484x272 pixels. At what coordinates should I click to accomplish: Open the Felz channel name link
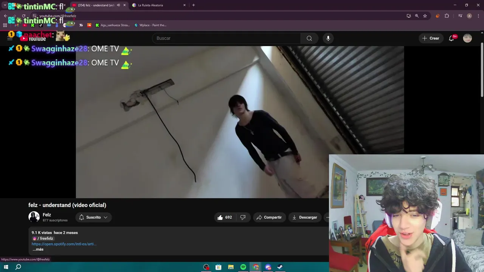click(47, 215)
